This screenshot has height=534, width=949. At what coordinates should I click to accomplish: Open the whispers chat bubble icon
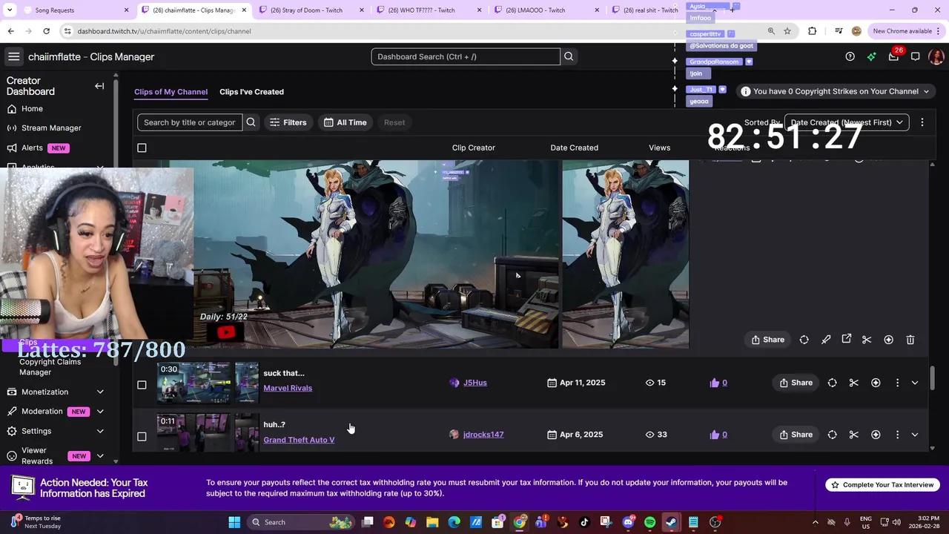(916, 56)
